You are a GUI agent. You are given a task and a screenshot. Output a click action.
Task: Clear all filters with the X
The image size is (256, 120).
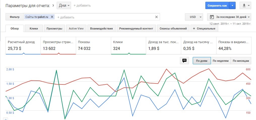156,17
